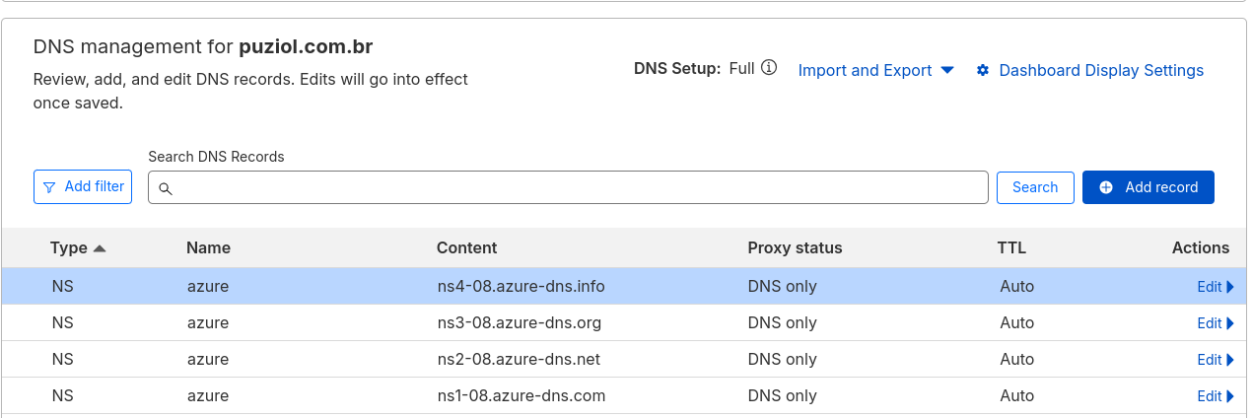Click the info icon next to DNS Setup Full
This screenshot has height=418, width=1252.
(770, 68)
